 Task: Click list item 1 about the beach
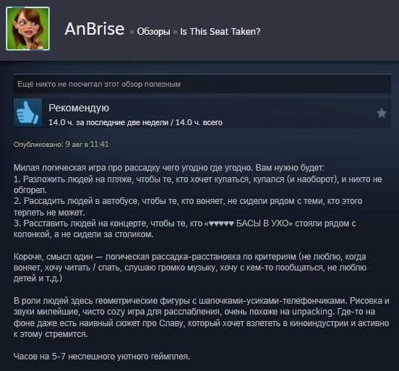[198, 184]
